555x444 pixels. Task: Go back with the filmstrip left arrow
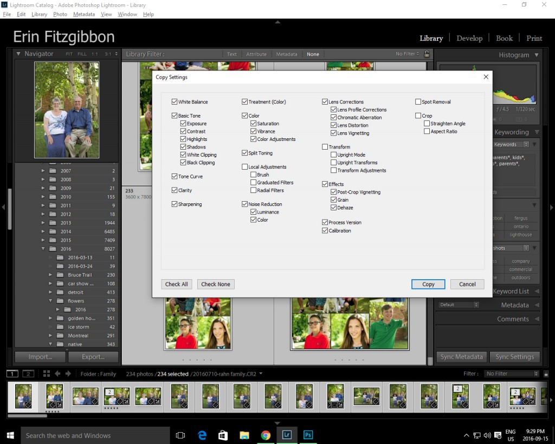[x=57, y=374]
